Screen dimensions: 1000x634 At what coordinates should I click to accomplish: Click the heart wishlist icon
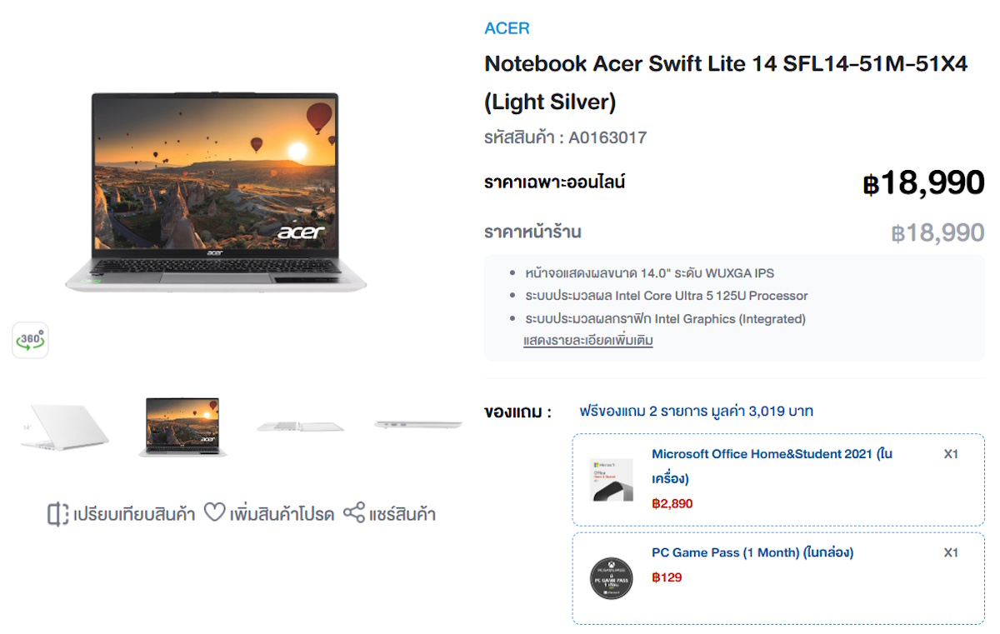[x=215, y=512]
